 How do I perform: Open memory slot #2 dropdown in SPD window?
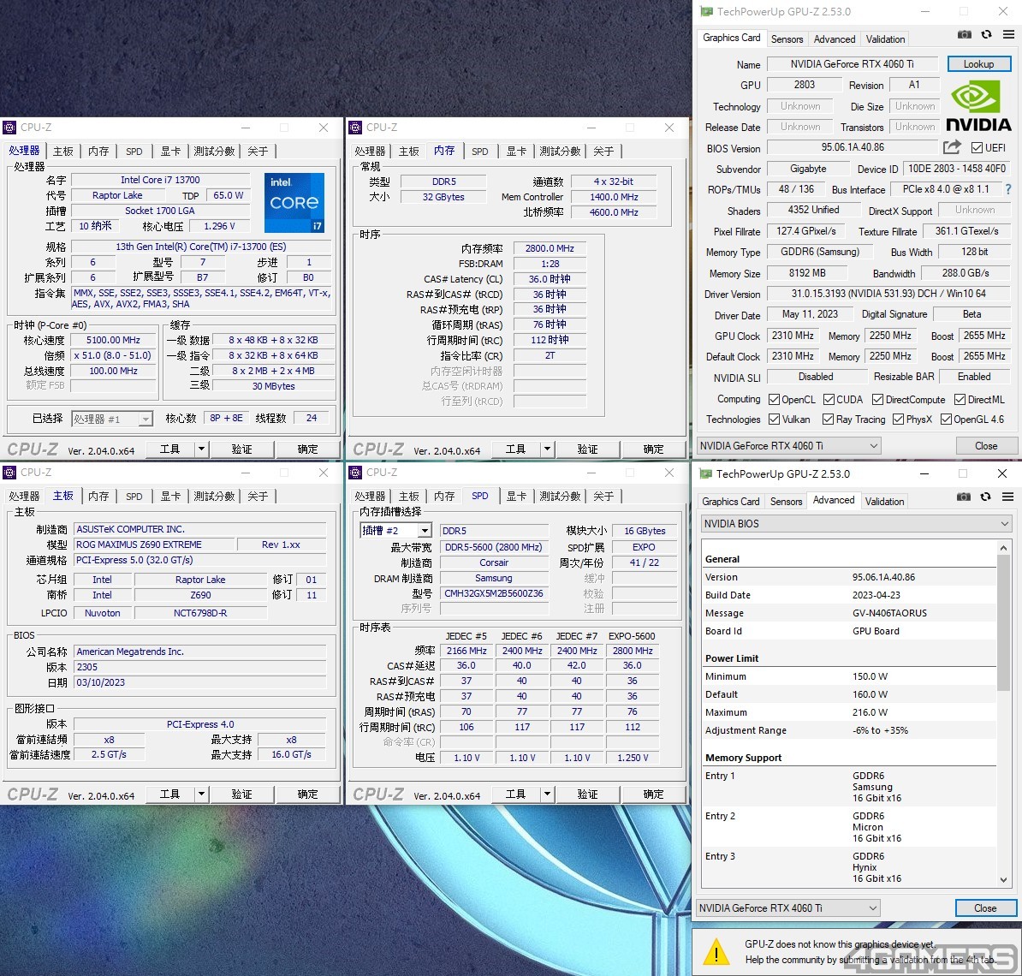[395, 531]
